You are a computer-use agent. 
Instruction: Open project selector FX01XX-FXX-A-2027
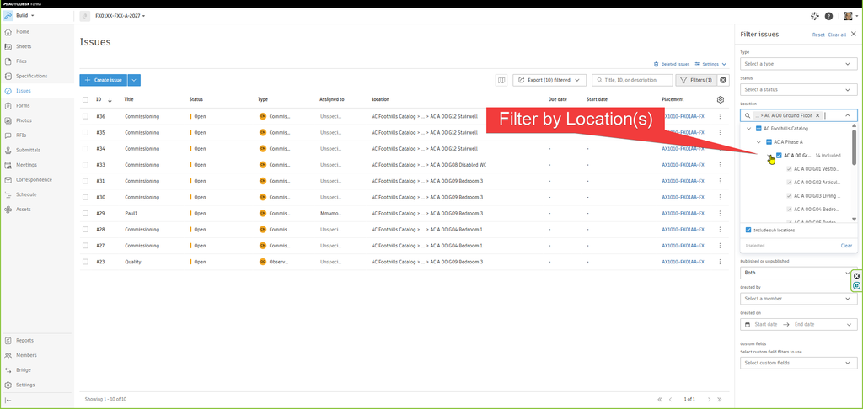coord(120,17)
